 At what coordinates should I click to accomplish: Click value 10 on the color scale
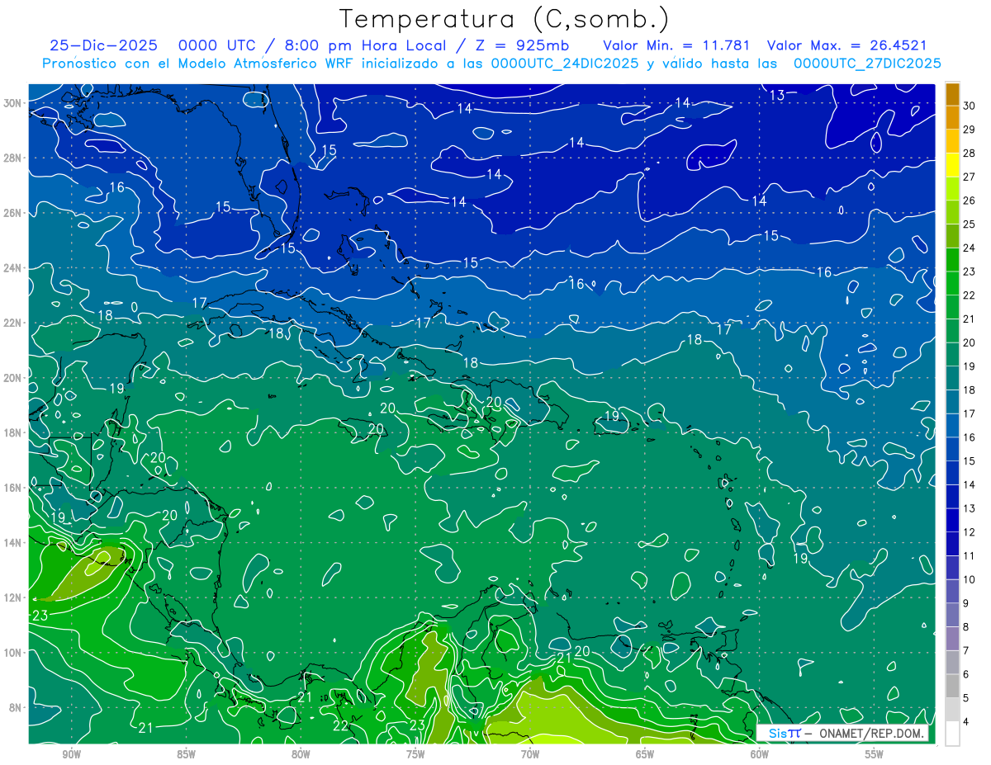(x=970, y=579)
